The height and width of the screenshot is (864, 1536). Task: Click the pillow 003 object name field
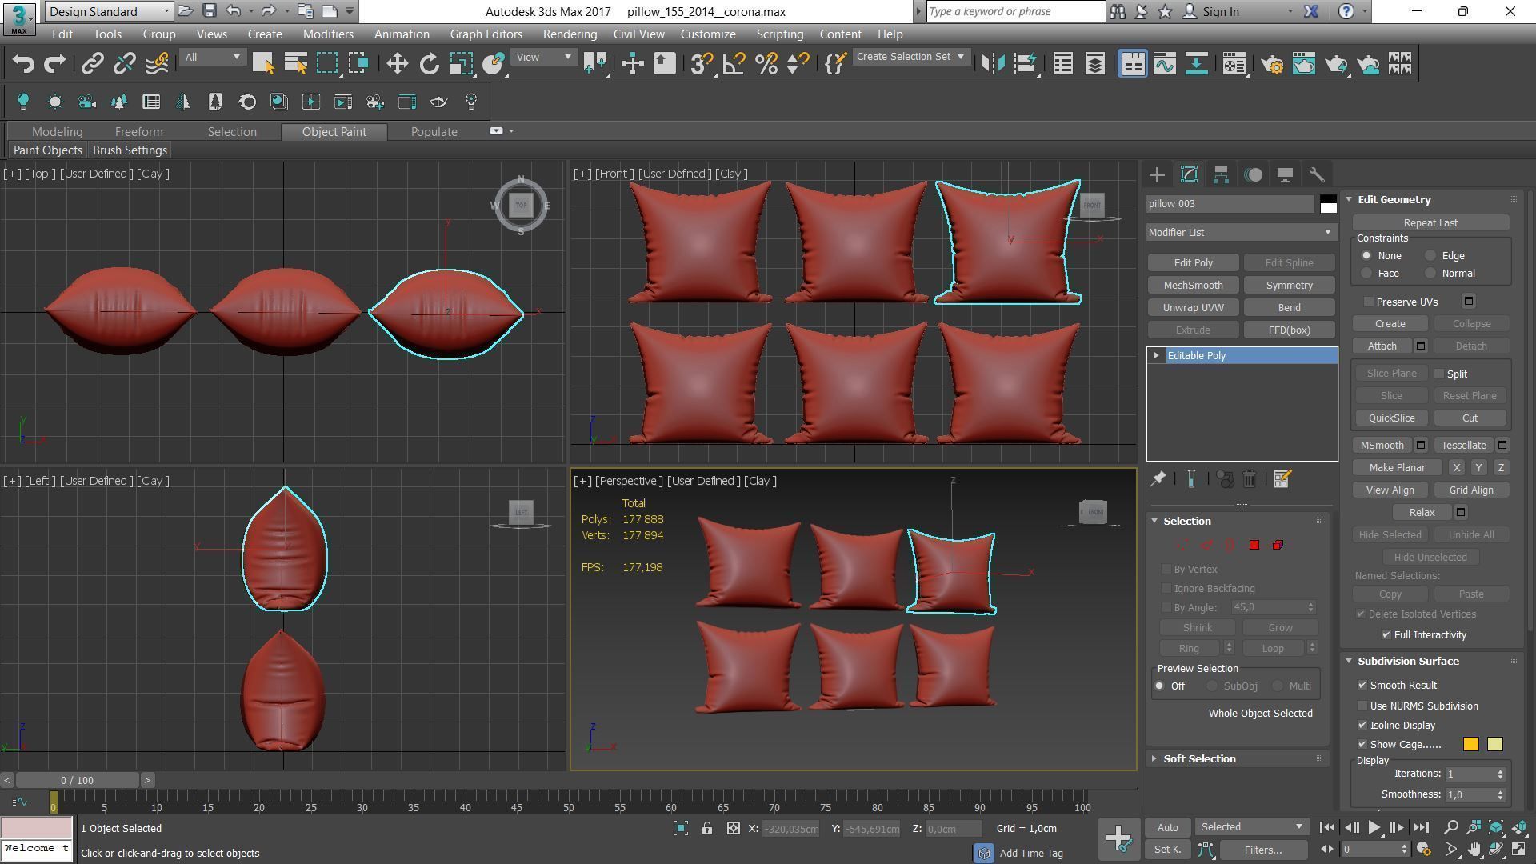point(1230,204)
